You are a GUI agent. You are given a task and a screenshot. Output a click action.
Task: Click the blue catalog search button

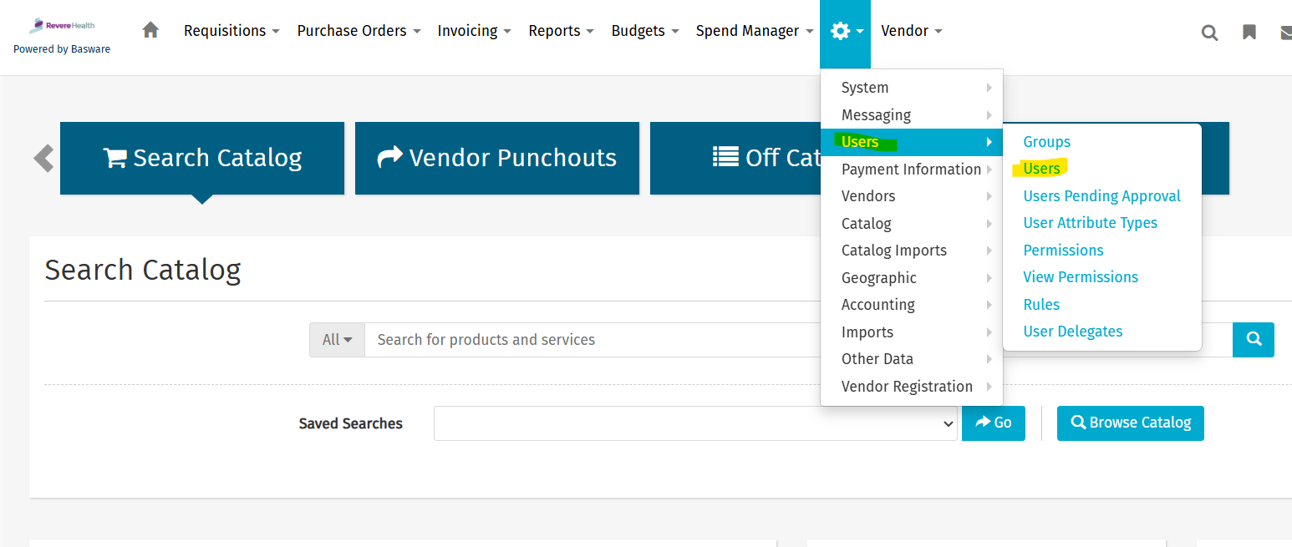(1253, 340)
